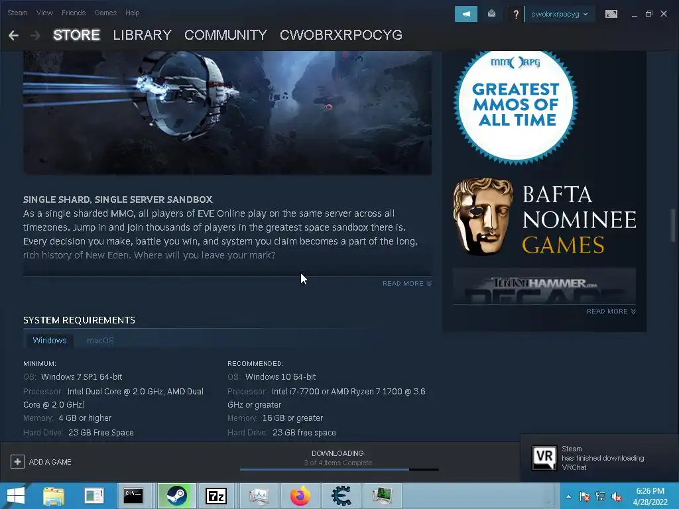The image size is (679, 509).
Task: Click the MINIMUM: label
Action: [x=40, y=364]
